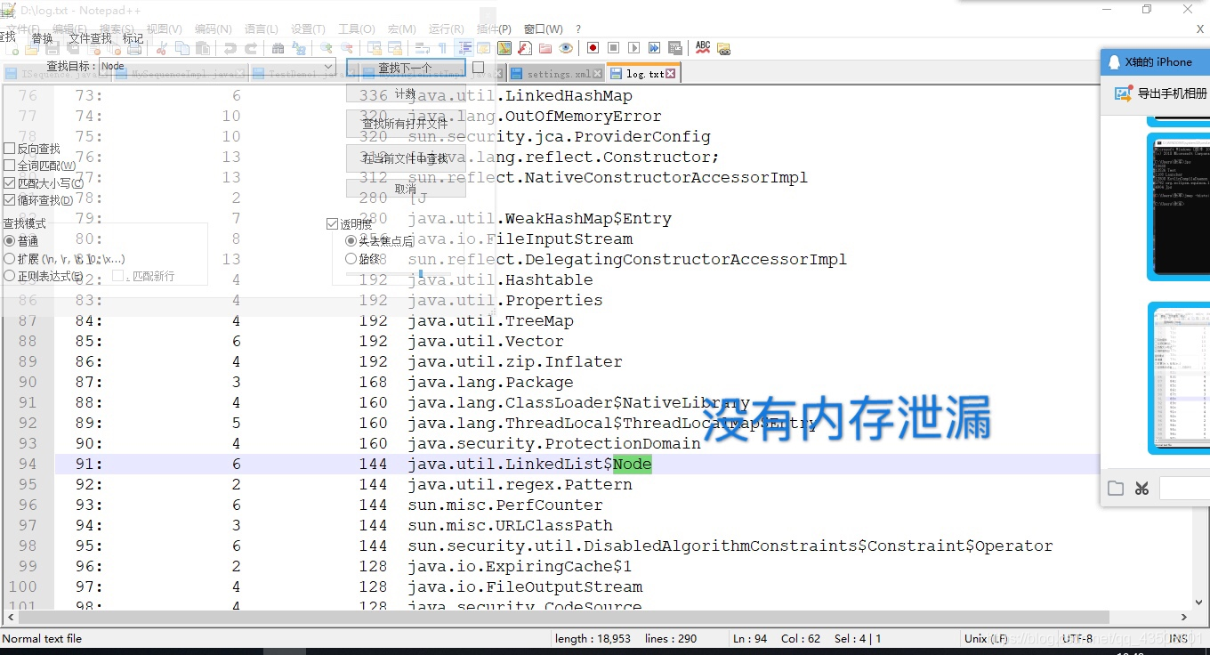Uncheck 匹配大小写(C) match case
The height and width of the screenshot is (655, 1210).
coord(10,183)
